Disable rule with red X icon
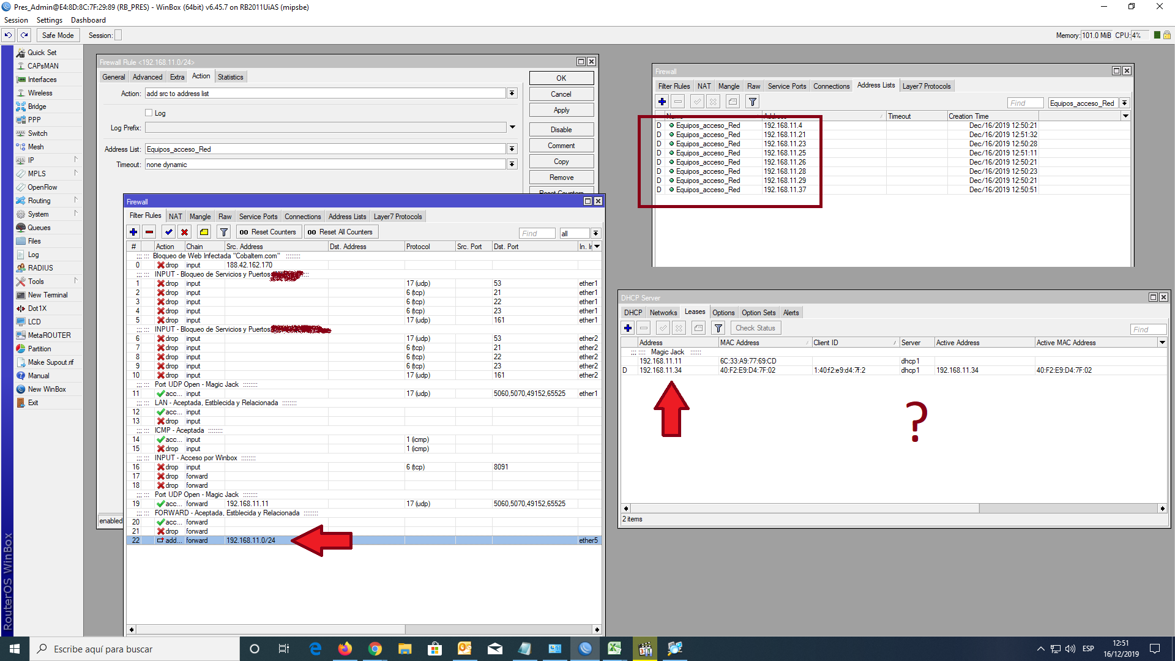Screen dimensions: 1175x661 185,232
